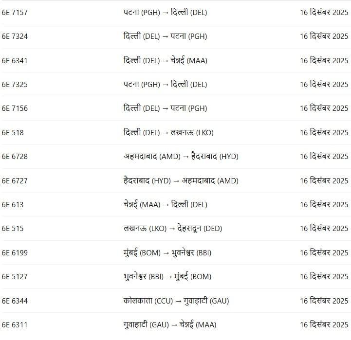Select the लखनऊ (LKO) → देहरादून (DED) route
The image size is (351, 340).
coord(171,229)
